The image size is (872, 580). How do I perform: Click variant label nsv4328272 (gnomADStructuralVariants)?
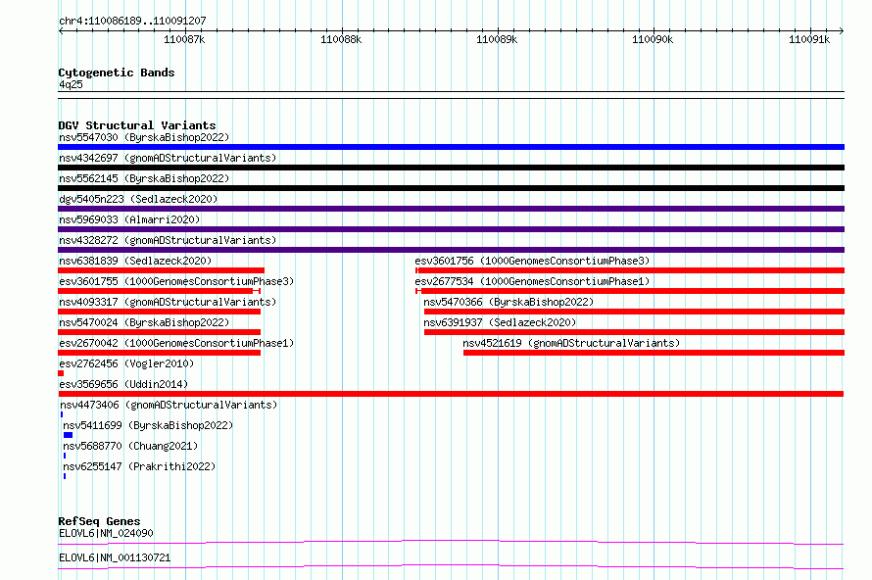tap(168, 240)
